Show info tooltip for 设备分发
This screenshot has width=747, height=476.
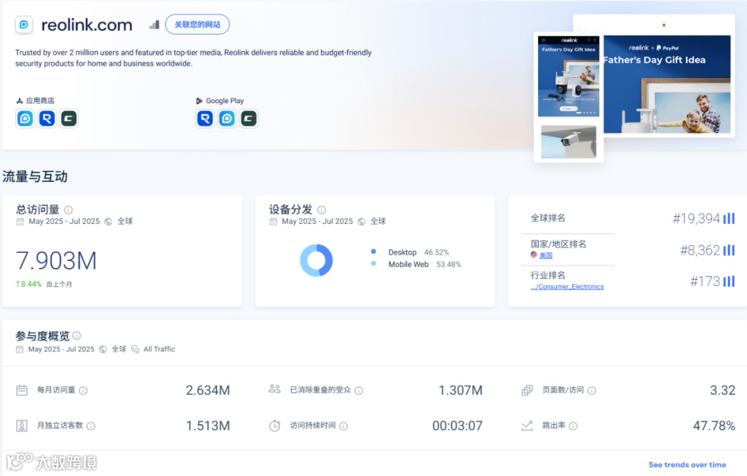click(322, 210)
